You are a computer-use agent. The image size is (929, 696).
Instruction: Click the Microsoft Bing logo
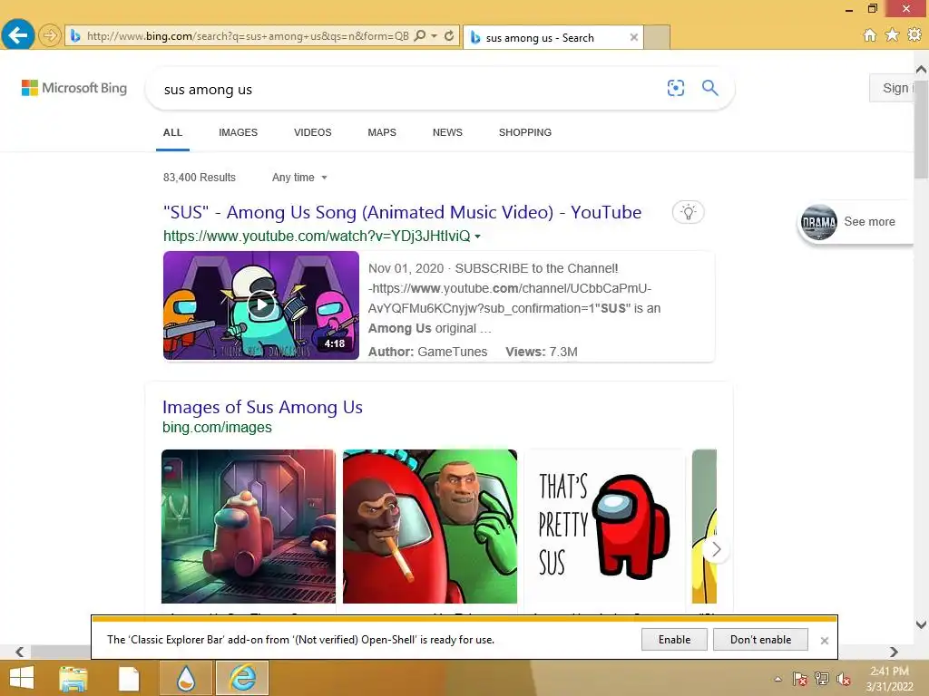coord(74,88)
